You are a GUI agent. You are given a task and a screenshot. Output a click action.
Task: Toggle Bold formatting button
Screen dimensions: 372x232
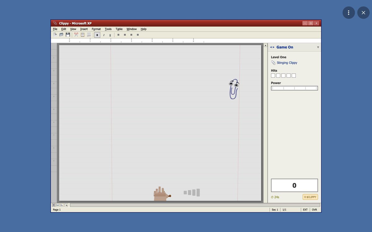coord(97,35)
